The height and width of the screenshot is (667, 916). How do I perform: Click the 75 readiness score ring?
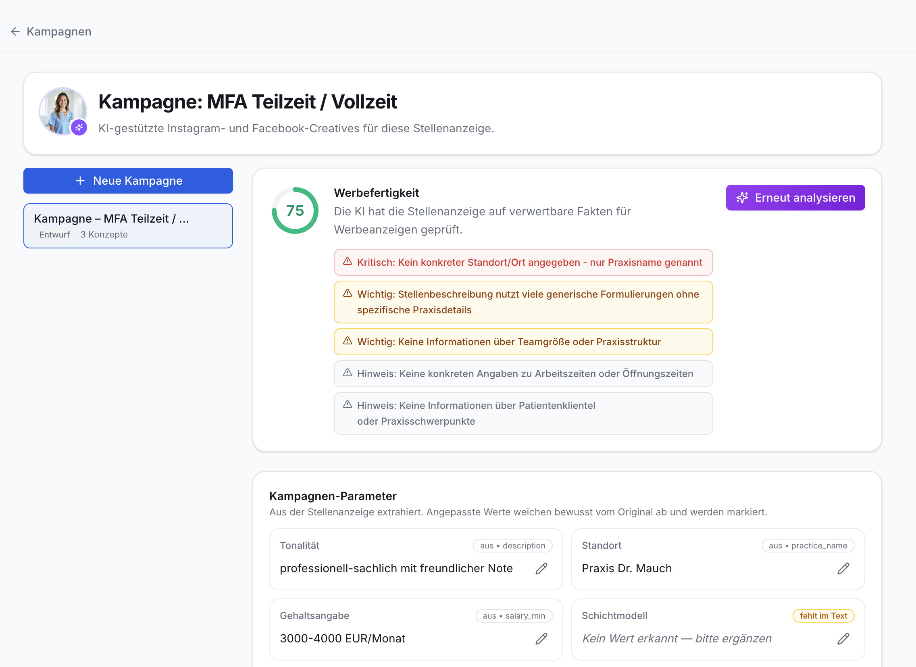[x=295, y=211]
